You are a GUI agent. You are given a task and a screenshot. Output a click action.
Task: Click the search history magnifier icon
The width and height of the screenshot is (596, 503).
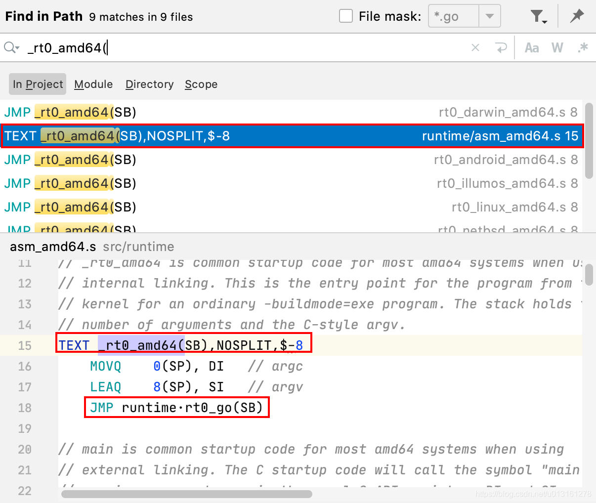[x=11, y=47]
